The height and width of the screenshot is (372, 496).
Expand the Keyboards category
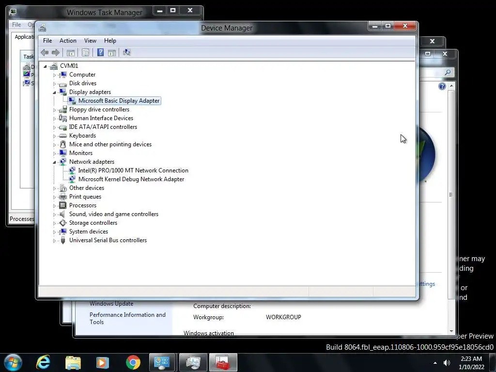[x=54, y=136]
